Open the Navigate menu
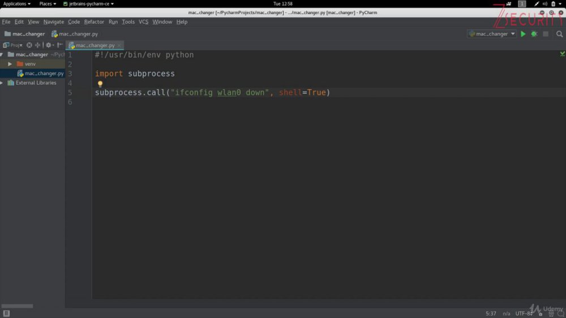Screen dimensions: 566x318 coord(53,22)
